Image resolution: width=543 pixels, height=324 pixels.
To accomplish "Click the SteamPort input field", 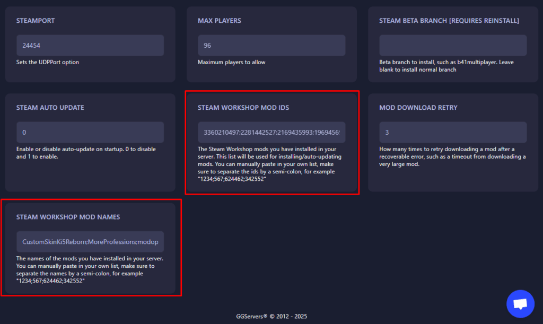I will tap(90, 46).
